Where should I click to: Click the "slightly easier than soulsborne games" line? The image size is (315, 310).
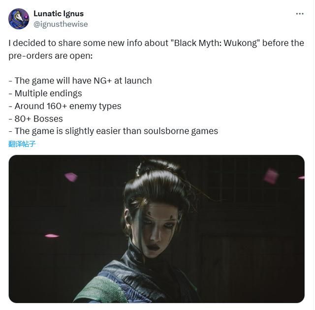[113, 131]
